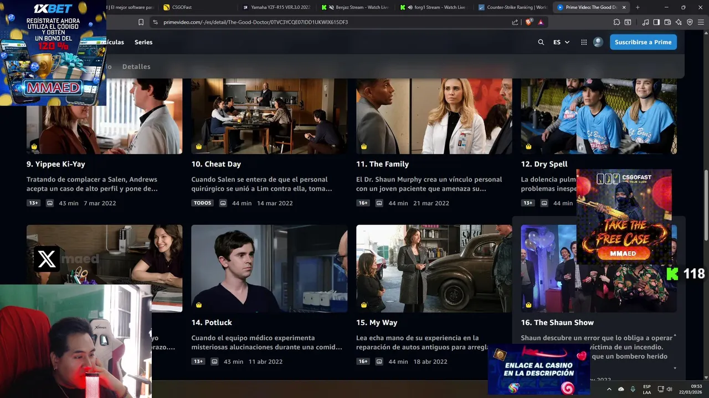
Task: Open episode title 10. Cheat Day
Action: (x=216, y=164)
